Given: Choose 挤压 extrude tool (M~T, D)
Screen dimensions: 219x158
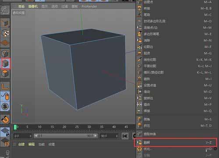Looking at the screenshot, I should [x=177, y=126].
